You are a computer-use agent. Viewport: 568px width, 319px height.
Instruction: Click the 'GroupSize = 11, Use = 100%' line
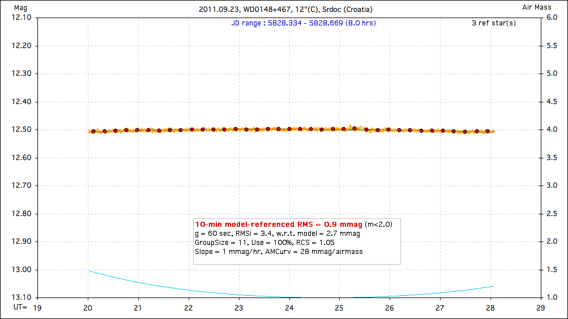click(x=265, y=243)
